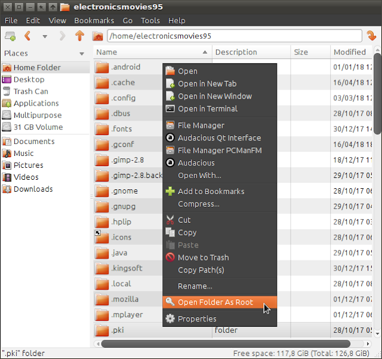Select the .cache folder icon
This screenshot has height=359, width=382.
point(102,82)
